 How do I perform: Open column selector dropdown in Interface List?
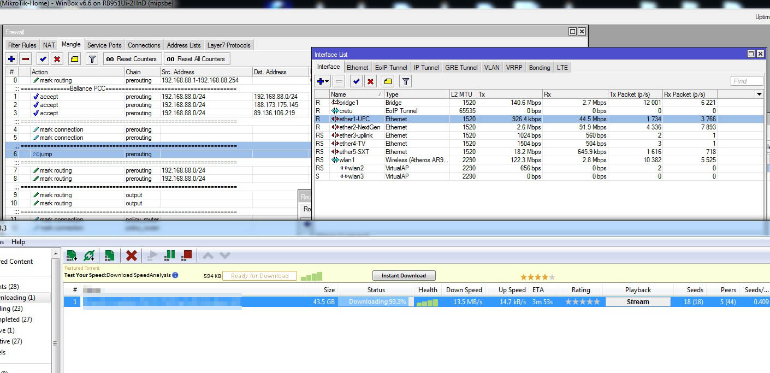pos(759,94)
